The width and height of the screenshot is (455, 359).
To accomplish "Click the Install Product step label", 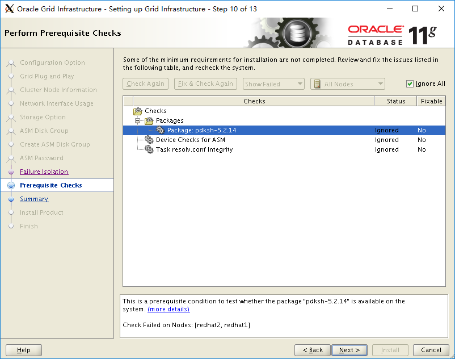I will click(41, 212).
